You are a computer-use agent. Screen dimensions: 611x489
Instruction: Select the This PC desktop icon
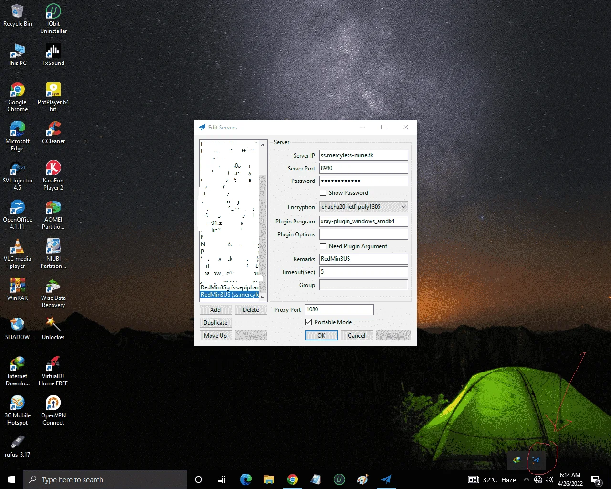pyautogui.click(x=18, y=54)
